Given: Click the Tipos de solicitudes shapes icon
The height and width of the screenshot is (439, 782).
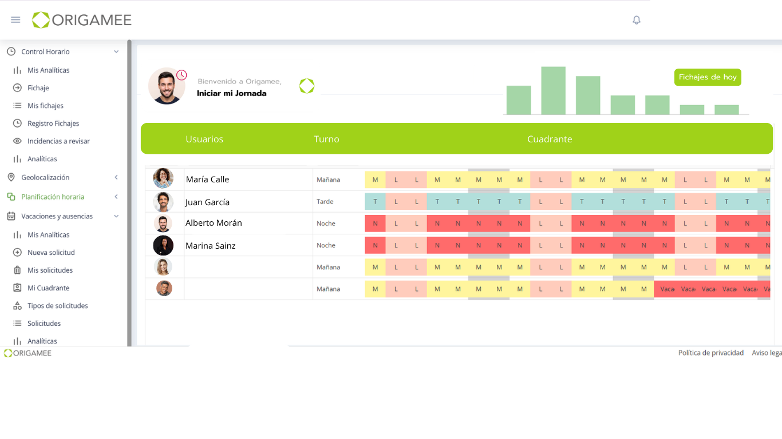Looking at the screenshot, I should click(17, 306).
